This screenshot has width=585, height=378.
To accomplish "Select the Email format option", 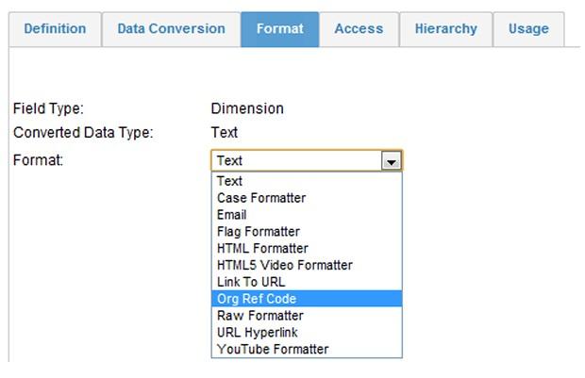I will point(307,215).
